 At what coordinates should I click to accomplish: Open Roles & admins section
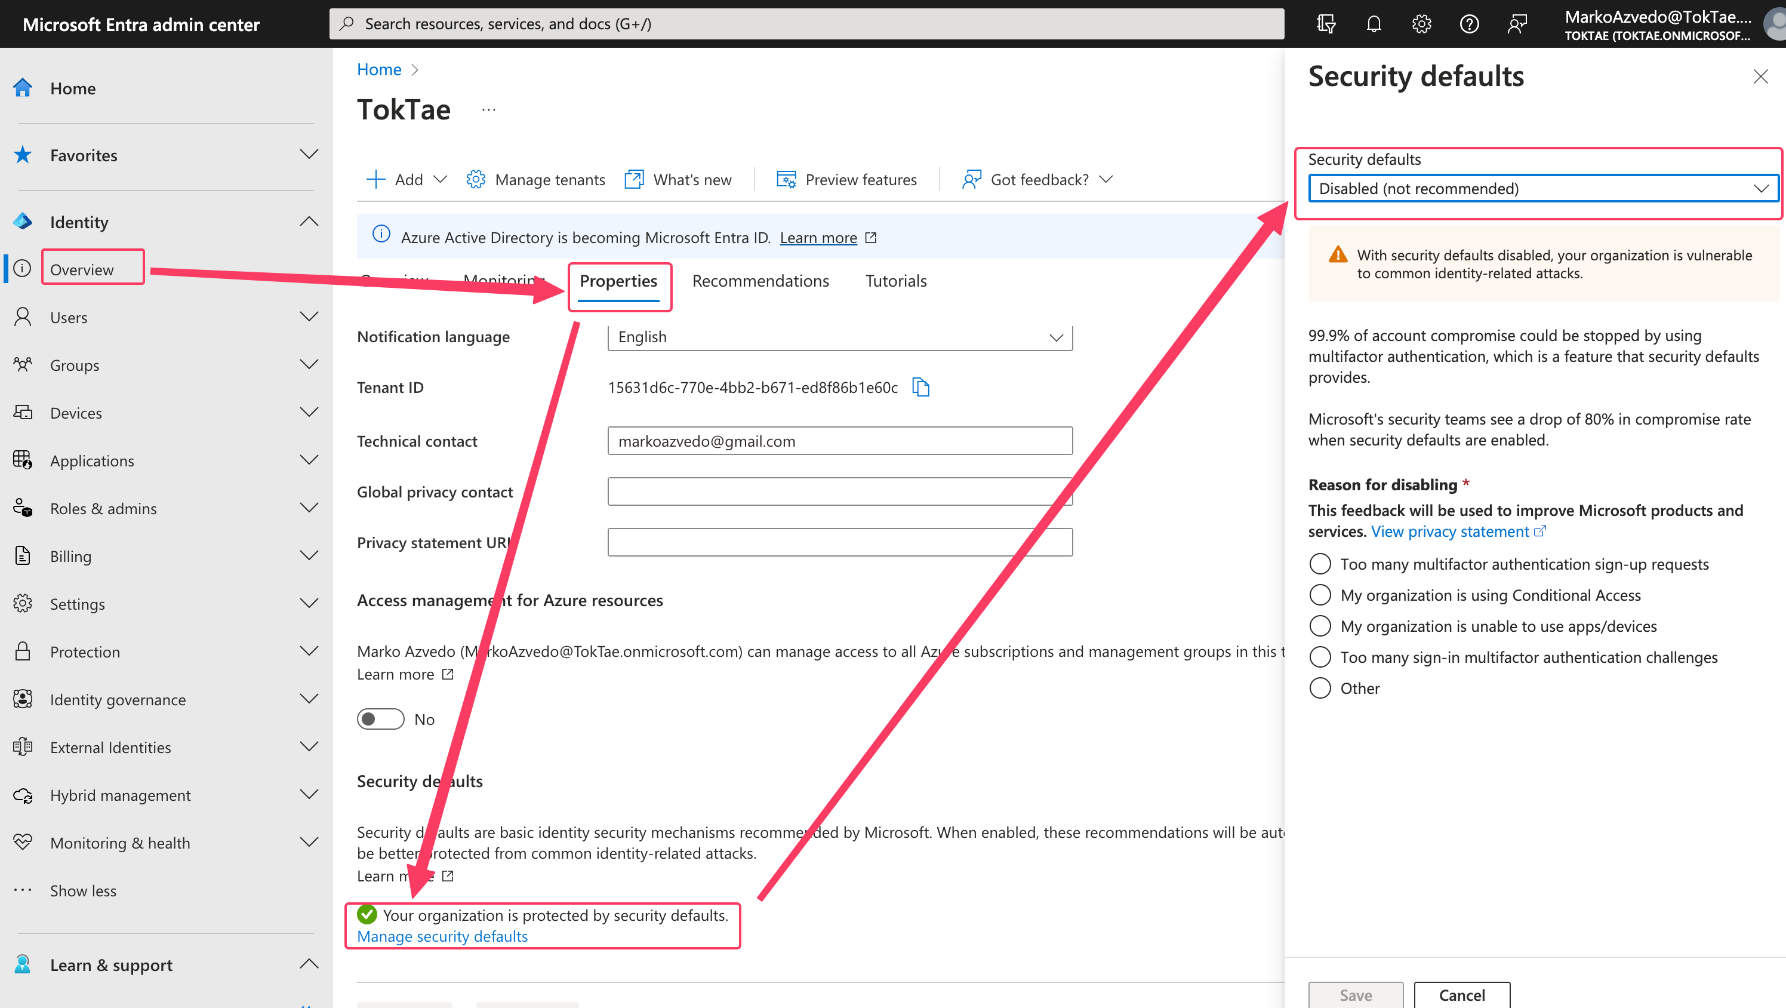click(x=103, y=508)
